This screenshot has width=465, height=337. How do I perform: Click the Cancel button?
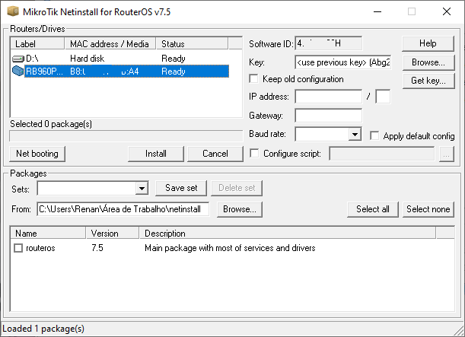click(215, 154)
